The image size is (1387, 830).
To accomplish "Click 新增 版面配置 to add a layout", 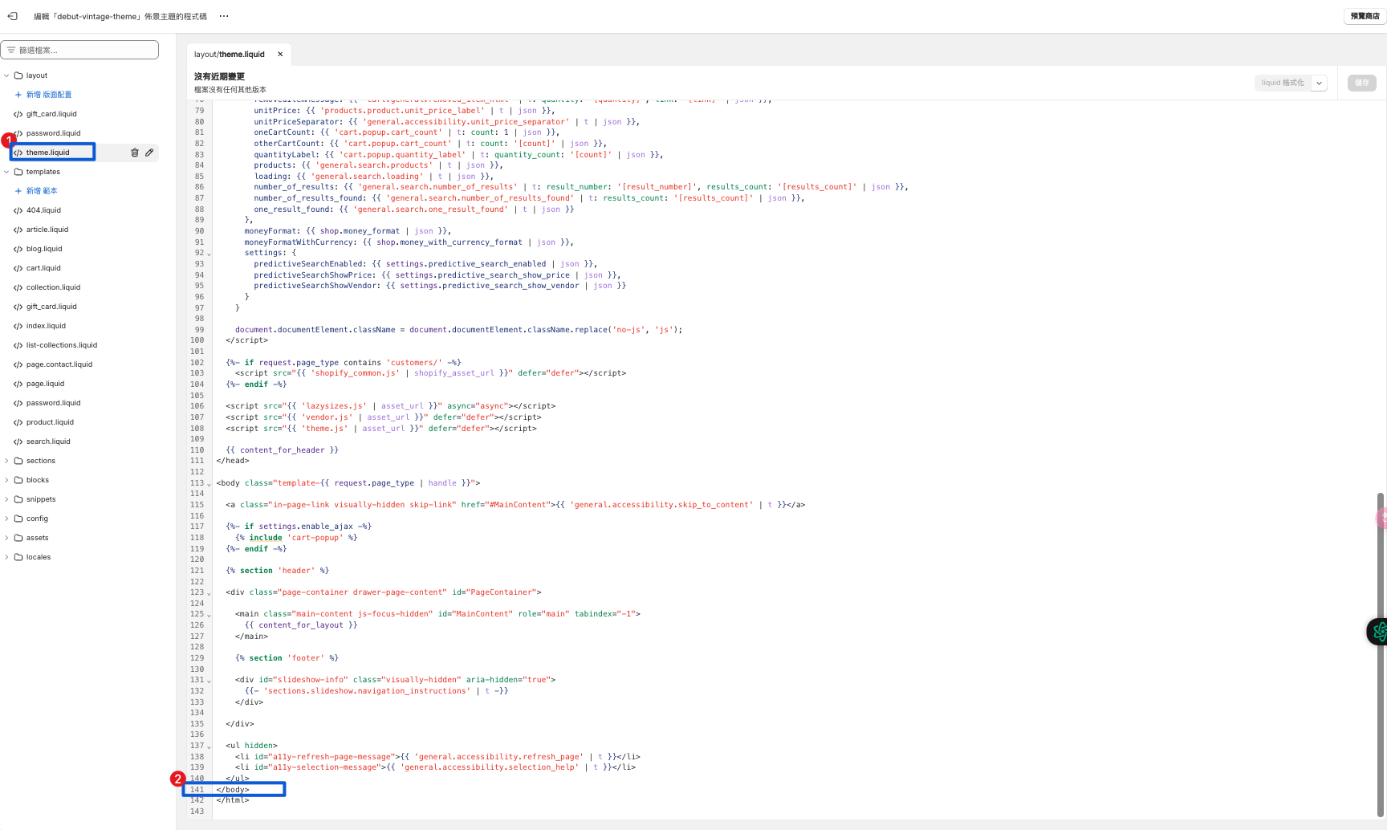I will coord(43,95).
